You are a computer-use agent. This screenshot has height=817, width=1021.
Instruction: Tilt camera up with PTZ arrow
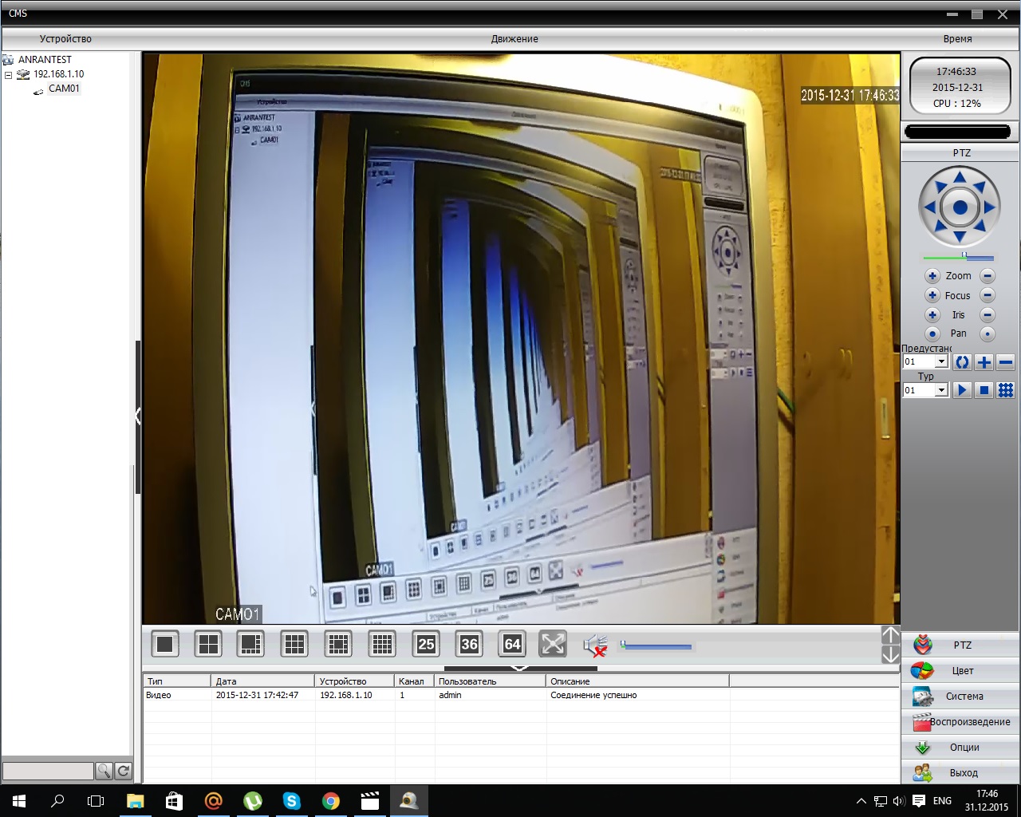pos(960,177)
